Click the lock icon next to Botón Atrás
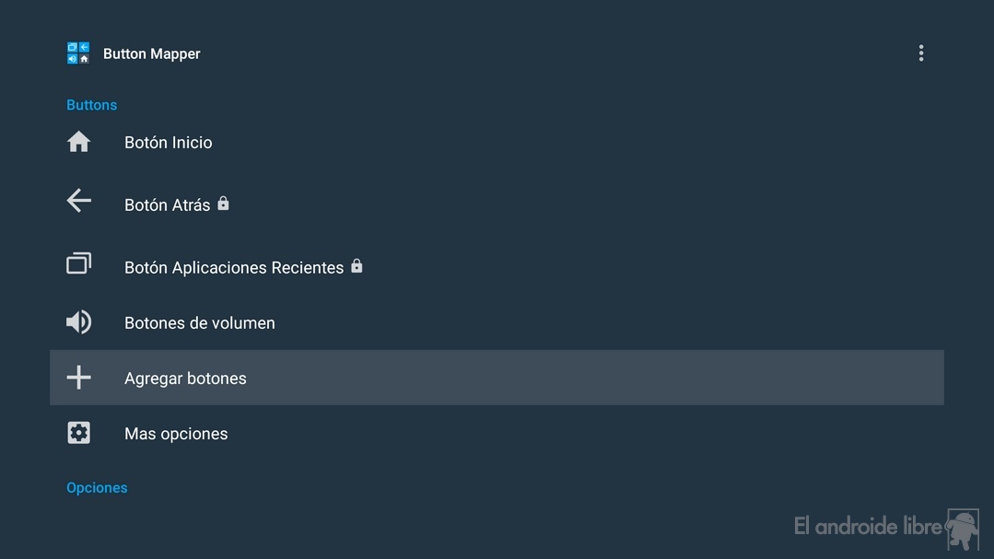The height and width of the screenshot is (559, 994). pyautogui.click(x=223, y=203)
